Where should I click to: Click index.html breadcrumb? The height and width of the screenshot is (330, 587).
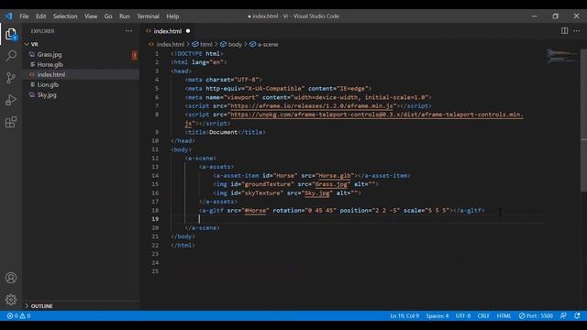(x=170, y=45)
